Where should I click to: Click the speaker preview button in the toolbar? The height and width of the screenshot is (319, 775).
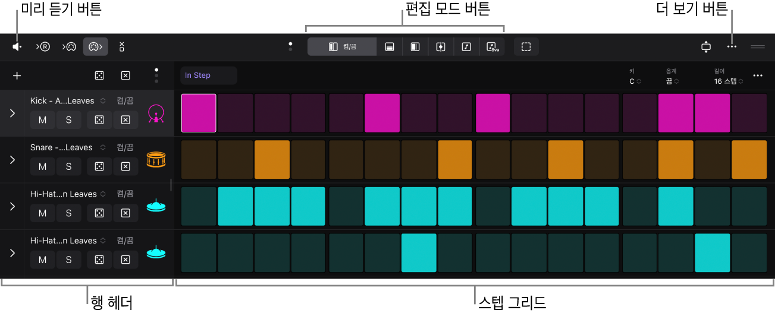(x=17, y=46)
